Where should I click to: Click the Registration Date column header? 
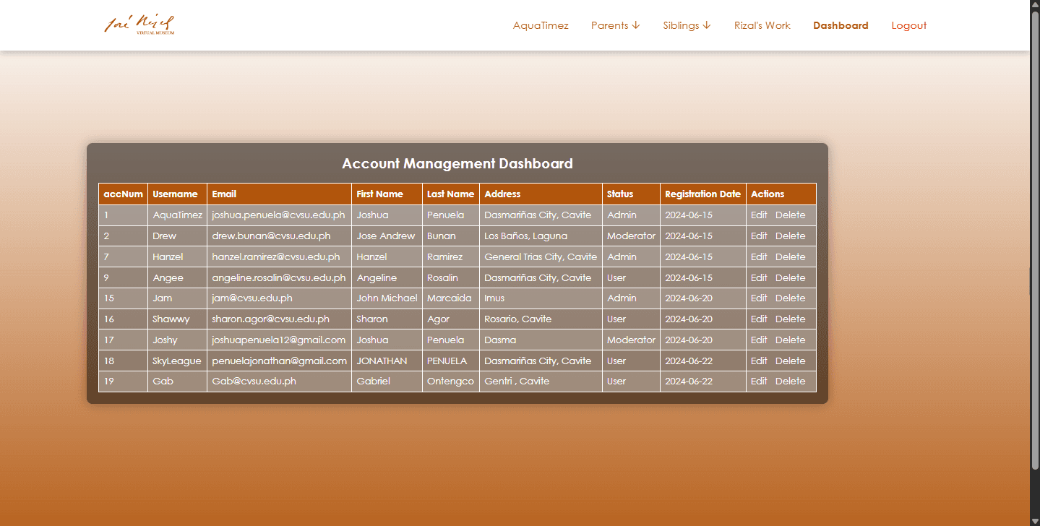(703, 194)
